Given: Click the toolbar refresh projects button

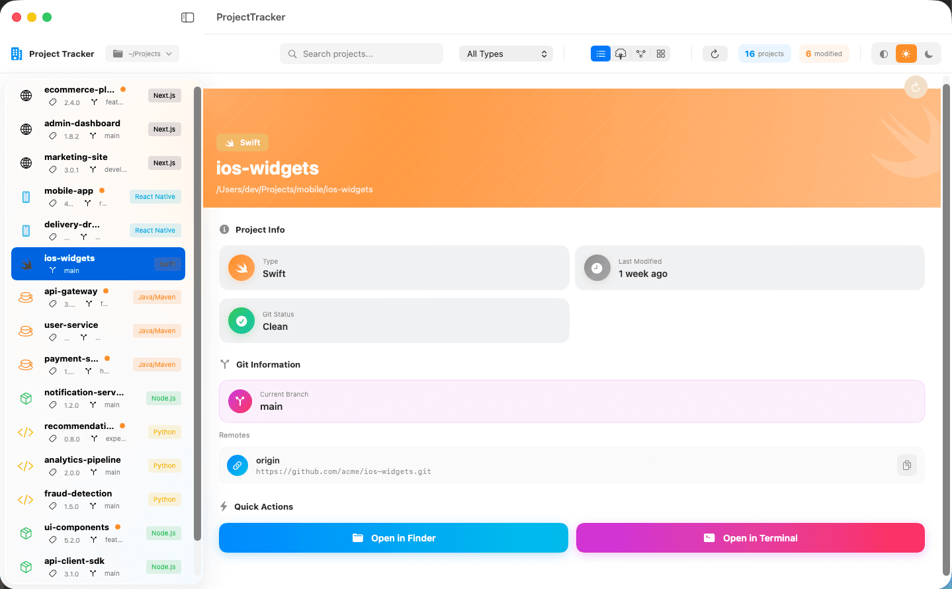Looking at the screenshot, I should pos(714,54).
